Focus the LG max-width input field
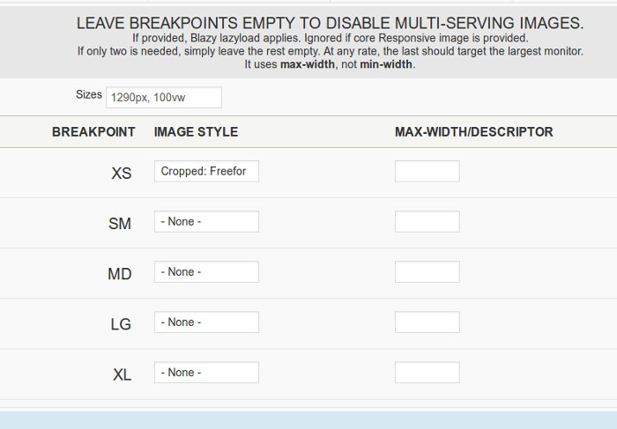Screen dimensions: 617x429 [x=427, y=322]
